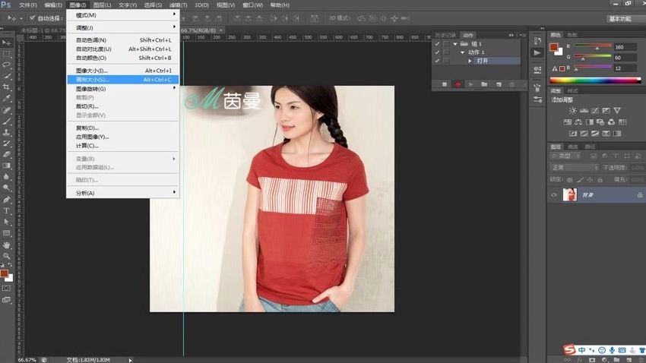
Task: Select the Hand tool
Action: 6,245
